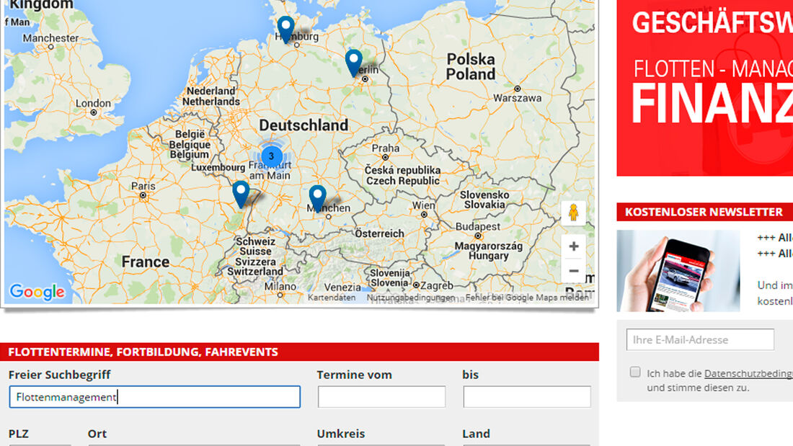Screen dimensions: 793x446
Task: Click the Land field label
Action: (476, 434)
